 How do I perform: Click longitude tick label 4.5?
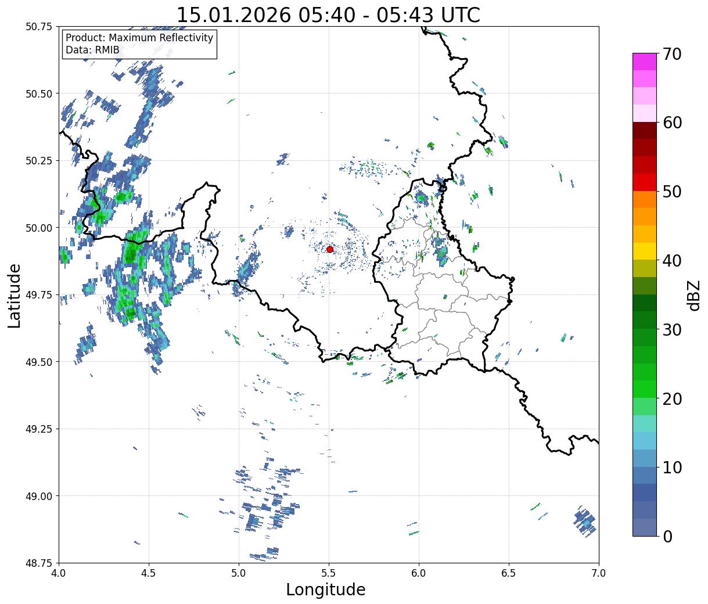[x=149, y=573]
